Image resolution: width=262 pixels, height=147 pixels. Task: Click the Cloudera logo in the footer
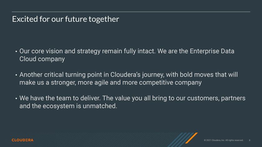pyautogui.click(x=22, y=140)
